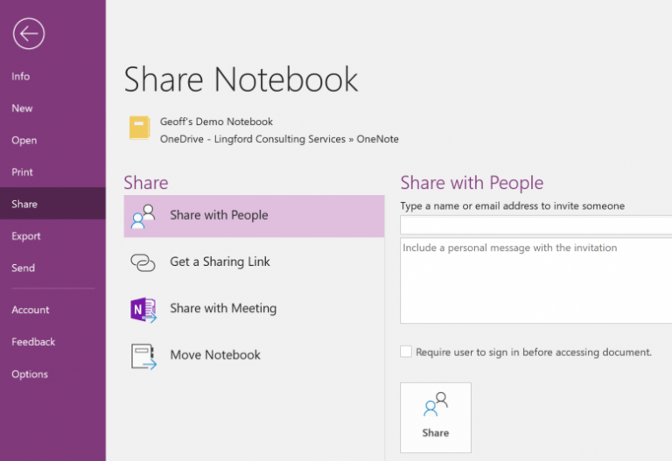Click the chain link sharing icon
Viewport: 672px width, 461px height.
(x=143, y=262)
